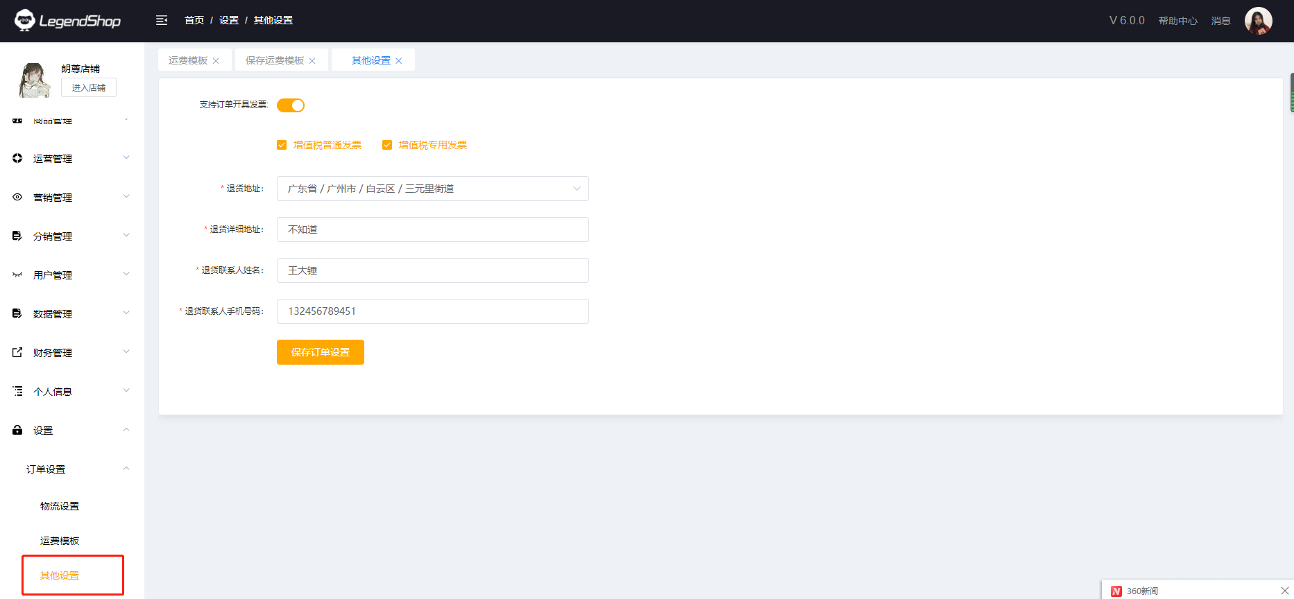Viewport: 1294px width, 599px height.
Task: Close the 运费模板 tab with X
Action: (x=216, y=61)
